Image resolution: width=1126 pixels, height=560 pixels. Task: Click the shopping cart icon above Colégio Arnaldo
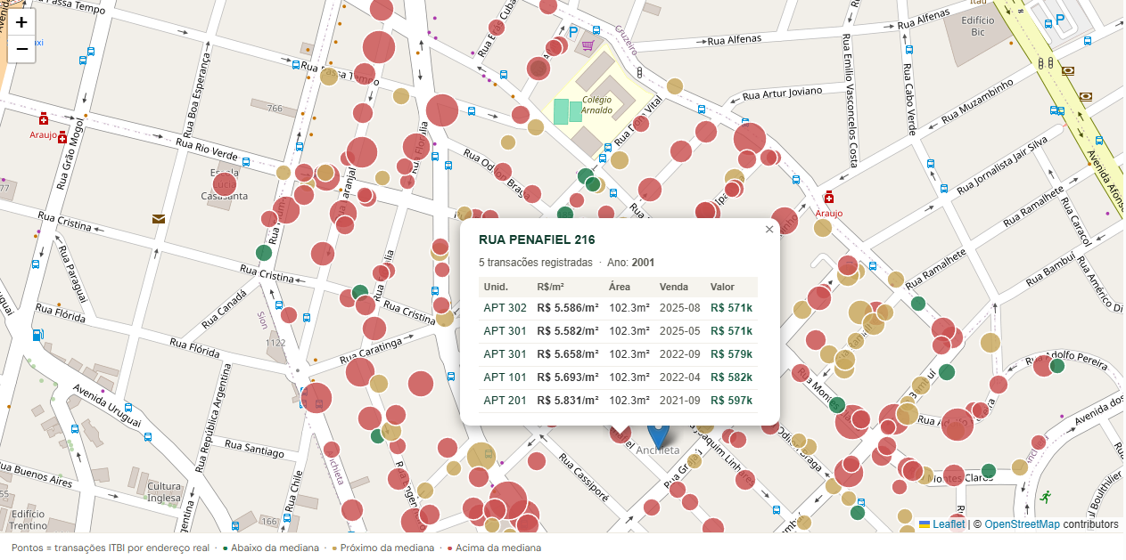coord(588,45)
